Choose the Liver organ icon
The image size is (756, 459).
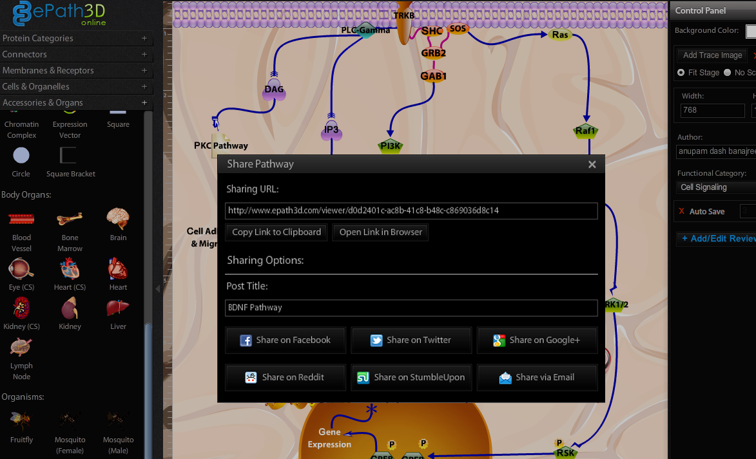[118, 308]
